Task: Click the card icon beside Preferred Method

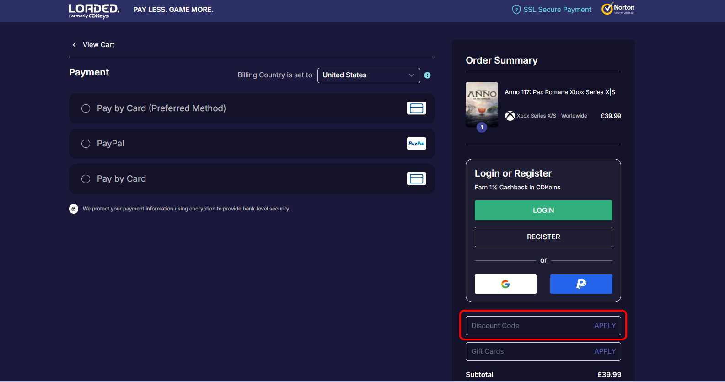Action: [416, 108]
